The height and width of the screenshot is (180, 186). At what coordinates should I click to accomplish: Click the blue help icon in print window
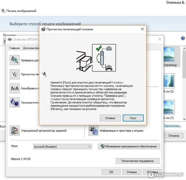click(183, 38)
